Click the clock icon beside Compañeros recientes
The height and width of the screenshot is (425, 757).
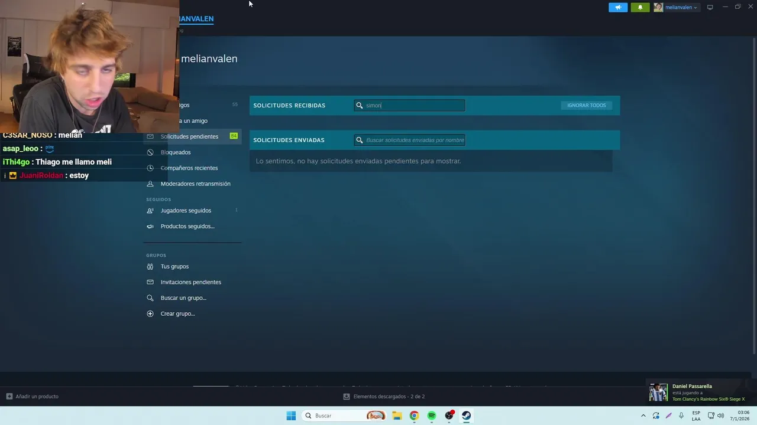150,168
